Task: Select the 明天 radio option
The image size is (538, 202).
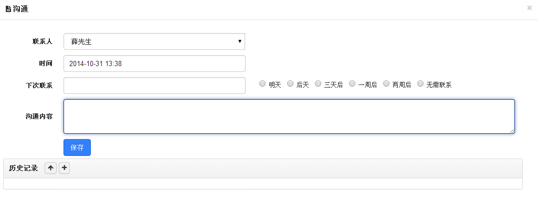Action: [x=262, y=83]
